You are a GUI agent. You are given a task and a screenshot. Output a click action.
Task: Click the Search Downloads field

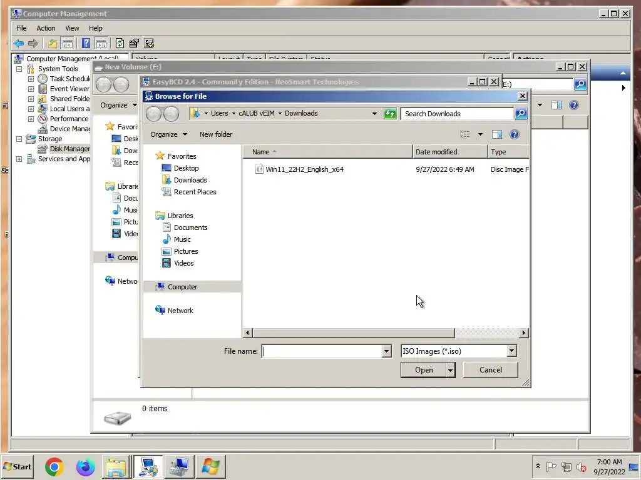pyautogui.click(x=456, y=114)
